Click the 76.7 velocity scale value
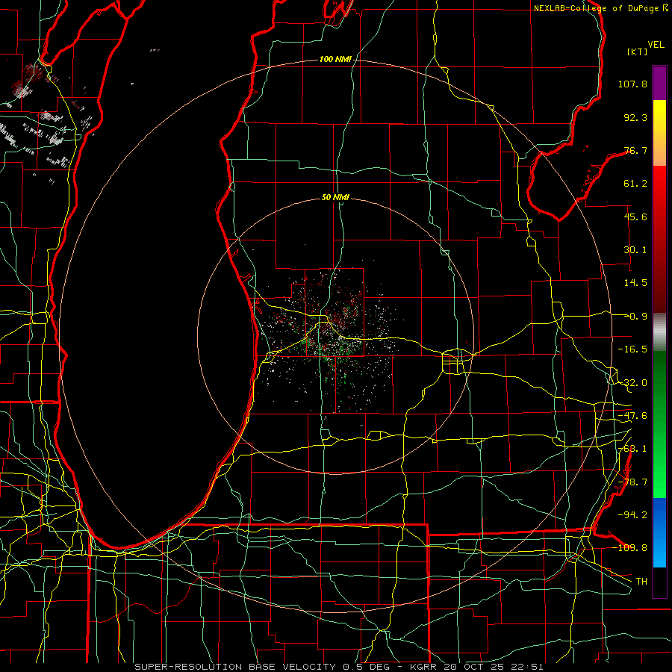Image resolution: width=672 pixels, height=672 pixels. (x=635, y=150)
